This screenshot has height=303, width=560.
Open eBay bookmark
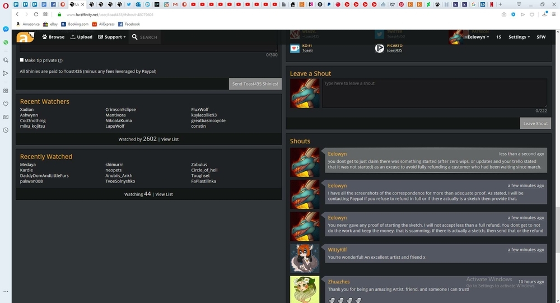tap(50, 24)
